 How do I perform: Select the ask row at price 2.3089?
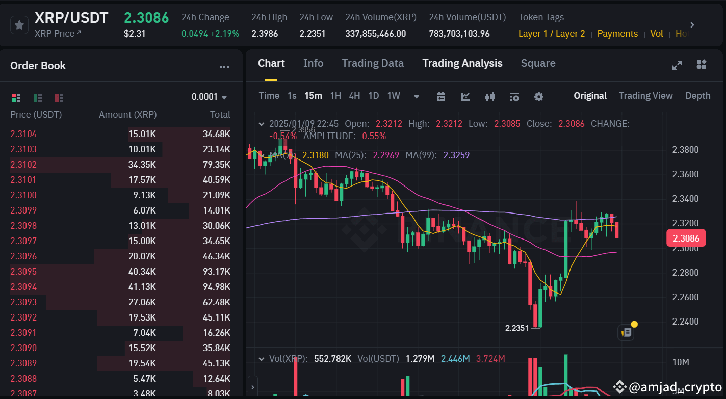coord(120,363)
